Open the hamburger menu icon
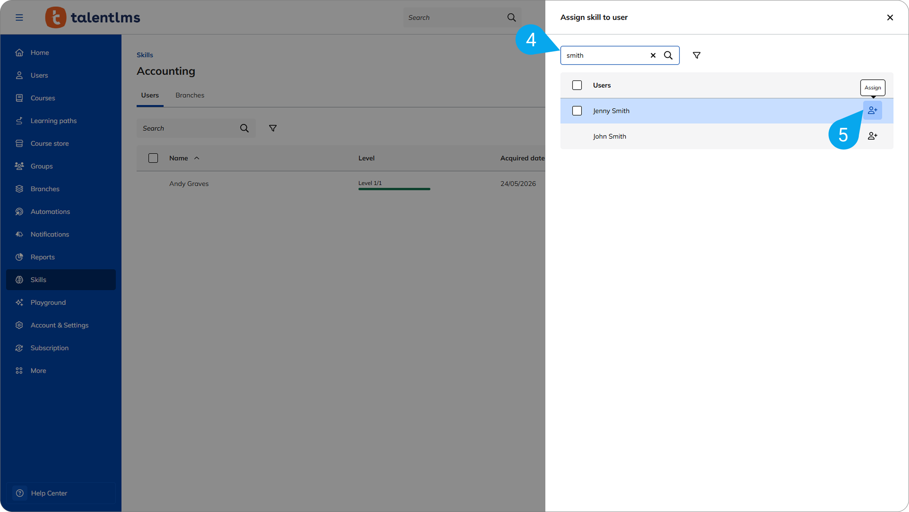 click(19, 17)
